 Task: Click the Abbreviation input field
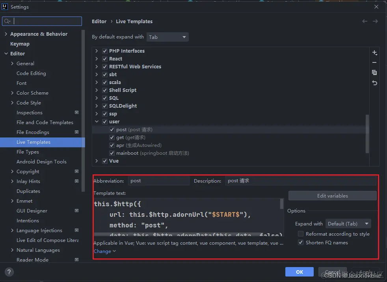pos(159,181)
